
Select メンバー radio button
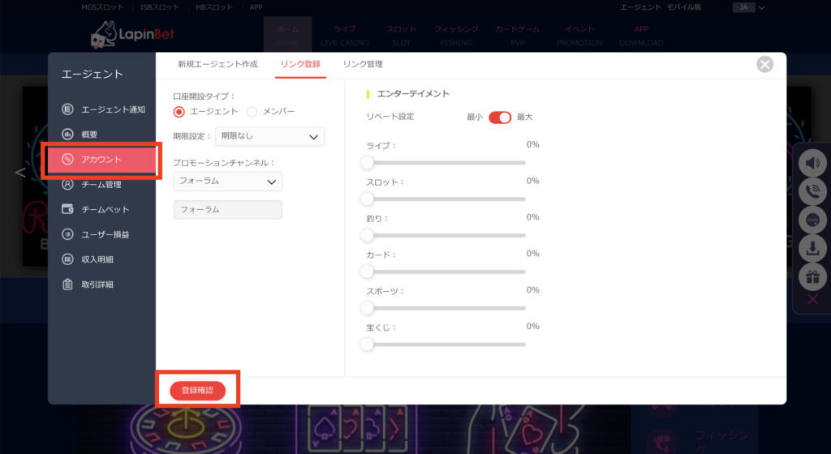click(x=252, y=112)
